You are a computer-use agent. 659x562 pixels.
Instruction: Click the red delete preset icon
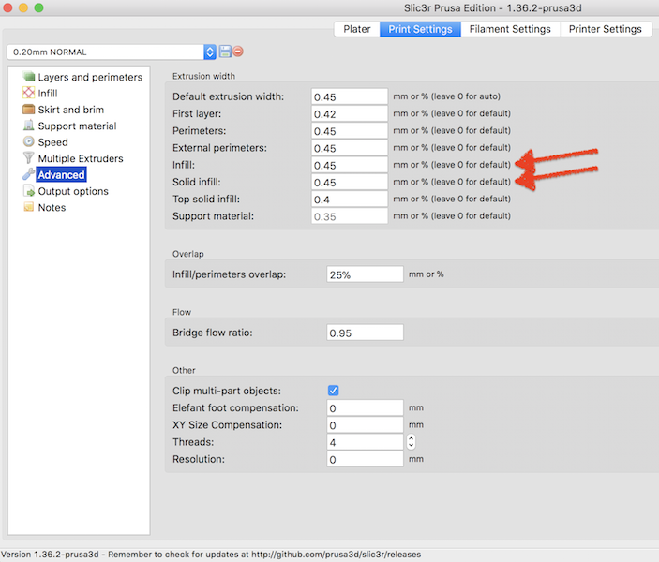point(238,52)
